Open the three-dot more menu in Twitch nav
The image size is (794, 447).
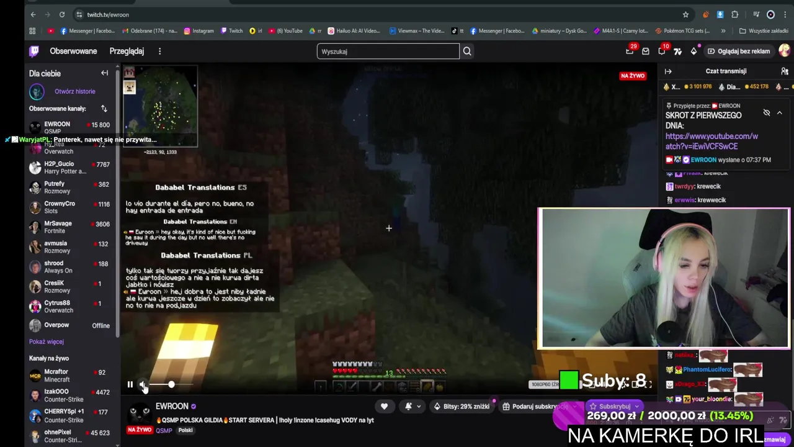(159, 52)
